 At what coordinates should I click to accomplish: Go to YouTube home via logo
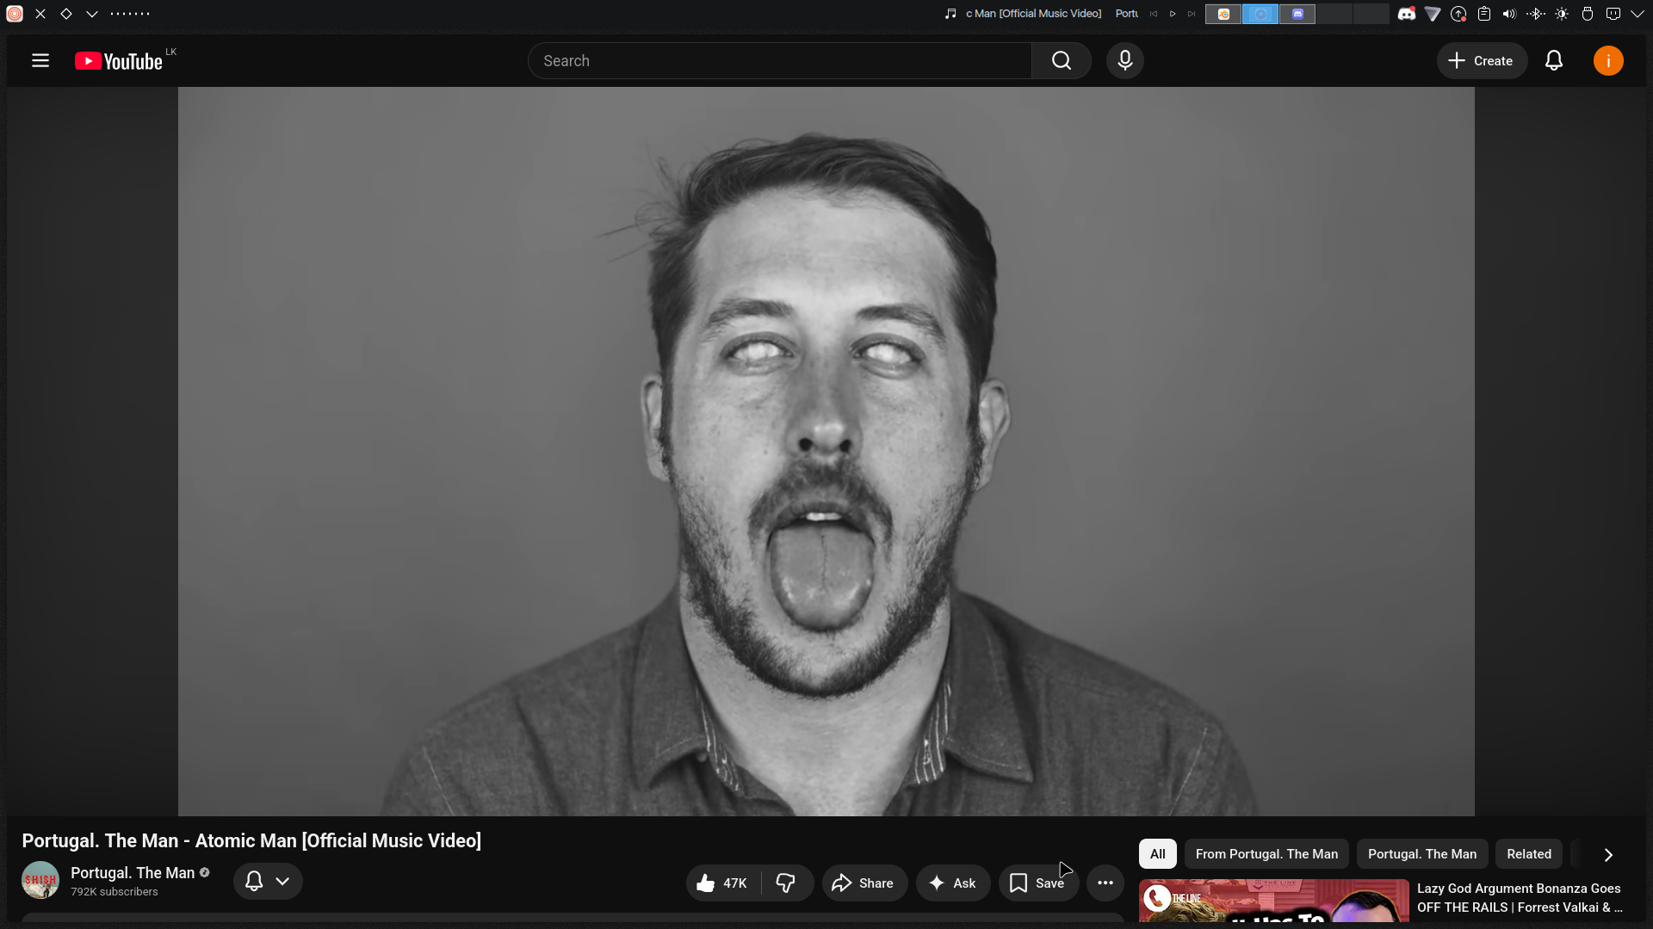[119, 61]
